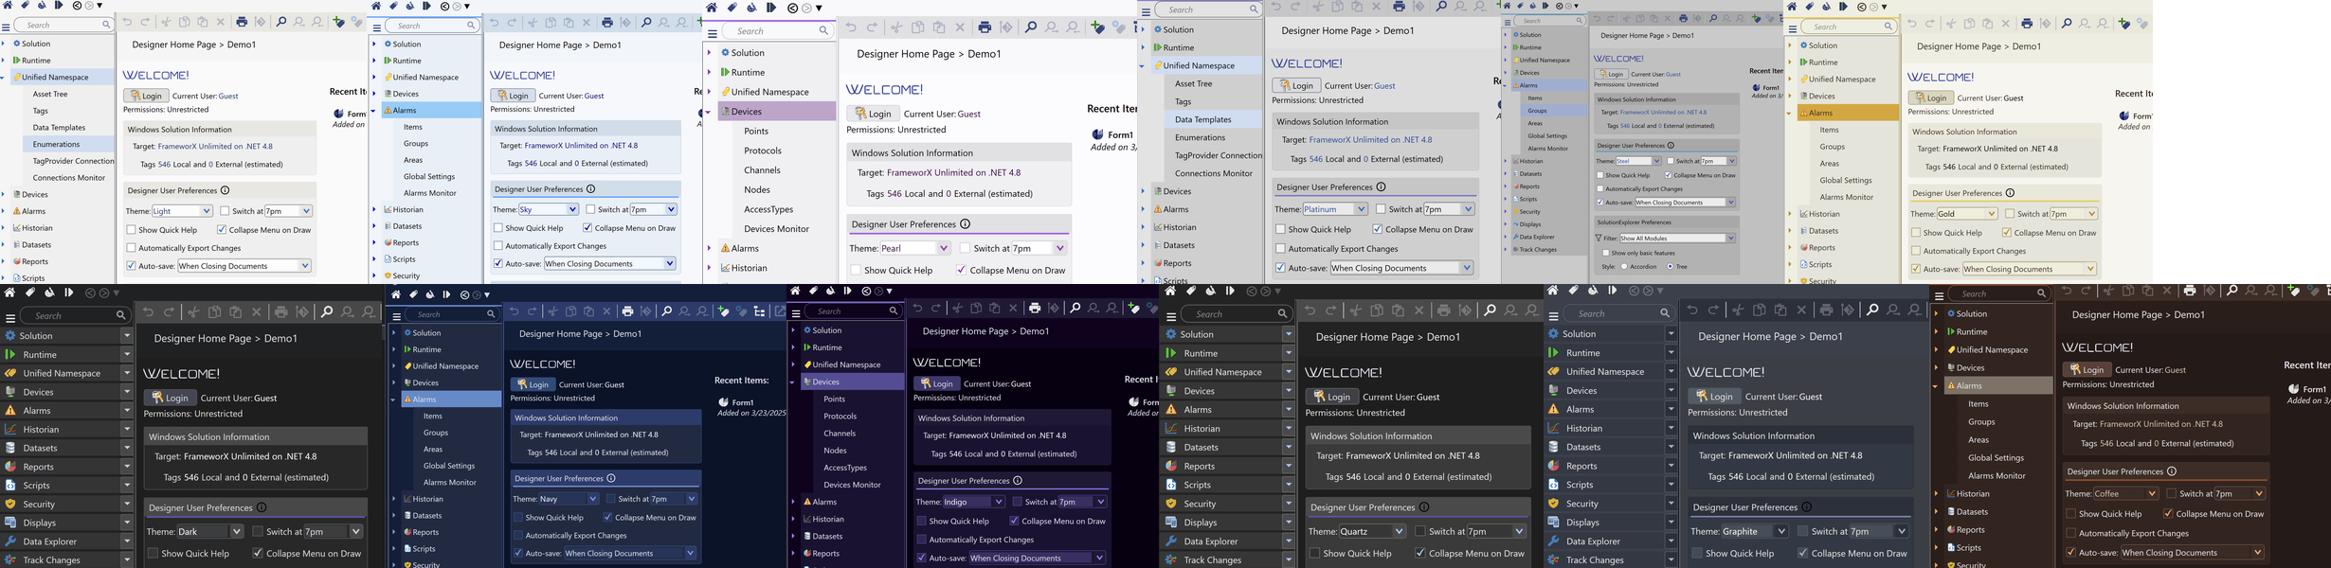The image size is (2331, 568).
Task: Open the Theme dropdown showing Navy
Action: tap(568, 499)
